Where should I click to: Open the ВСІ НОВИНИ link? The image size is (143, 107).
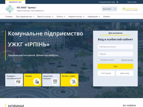(x=129, y=106)
